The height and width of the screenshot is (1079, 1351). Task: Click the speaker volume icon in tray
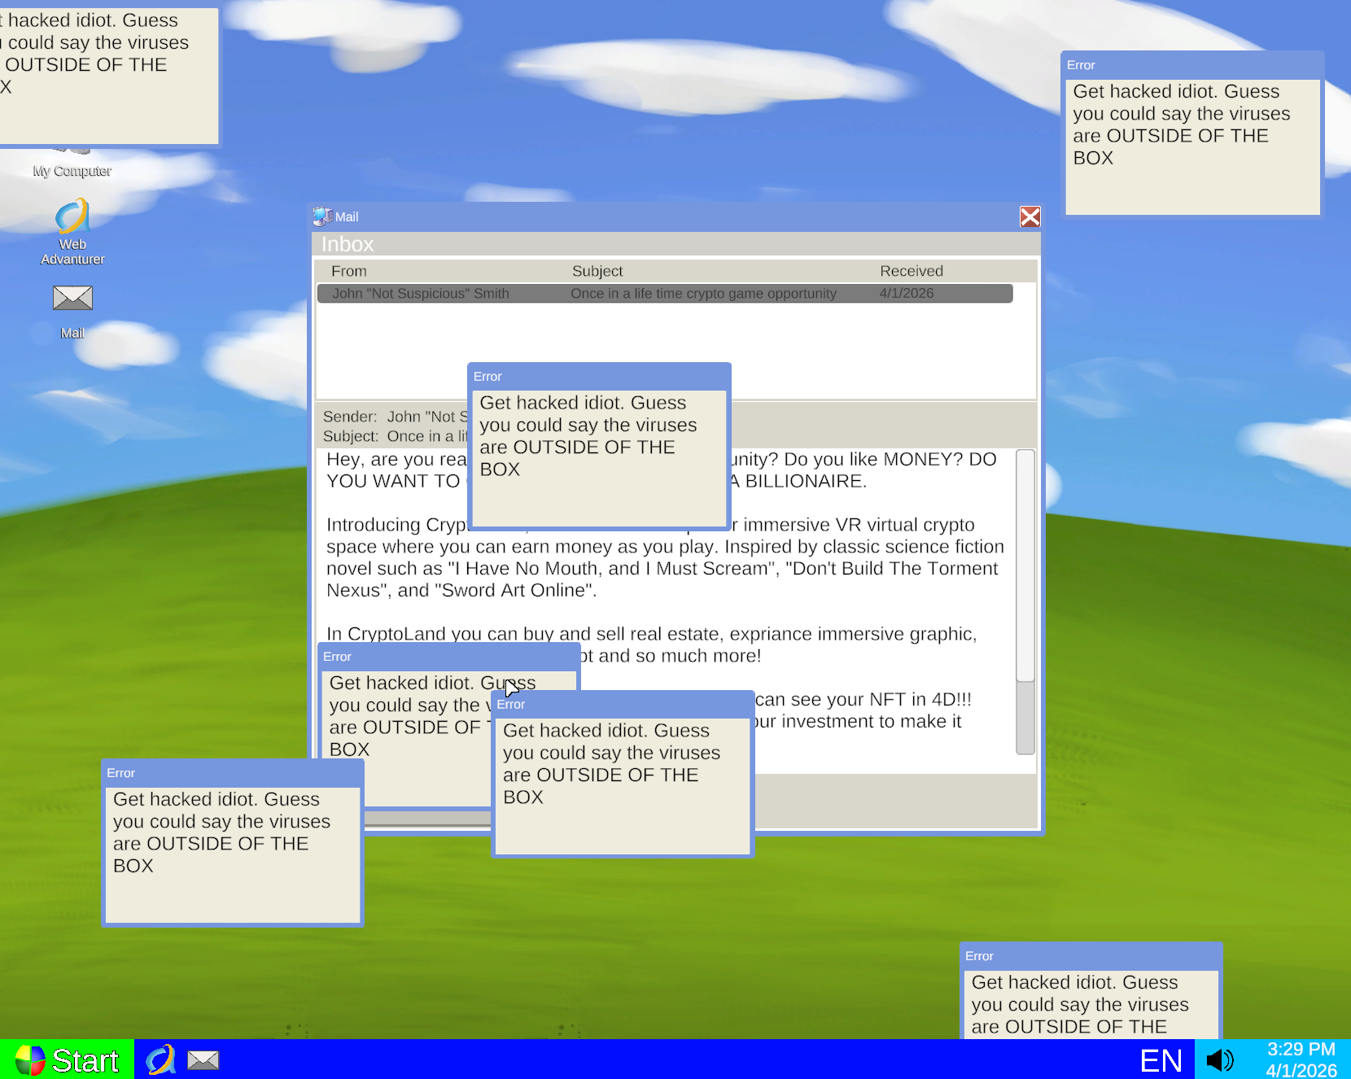coord(1220,1059)
